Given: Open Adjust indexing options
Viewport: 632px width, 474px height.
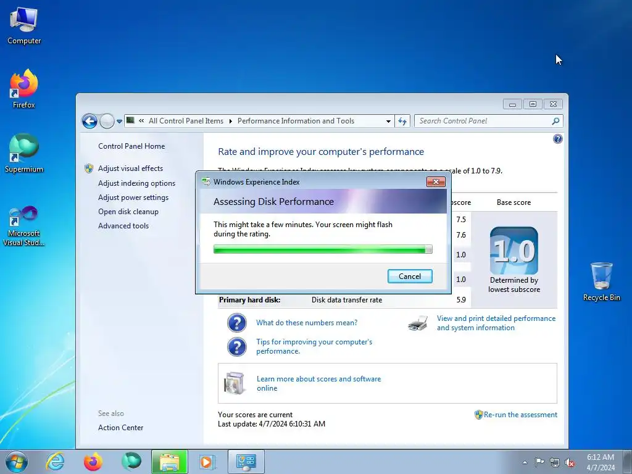Looking at the screenshot, I should [x=136, y=183].
